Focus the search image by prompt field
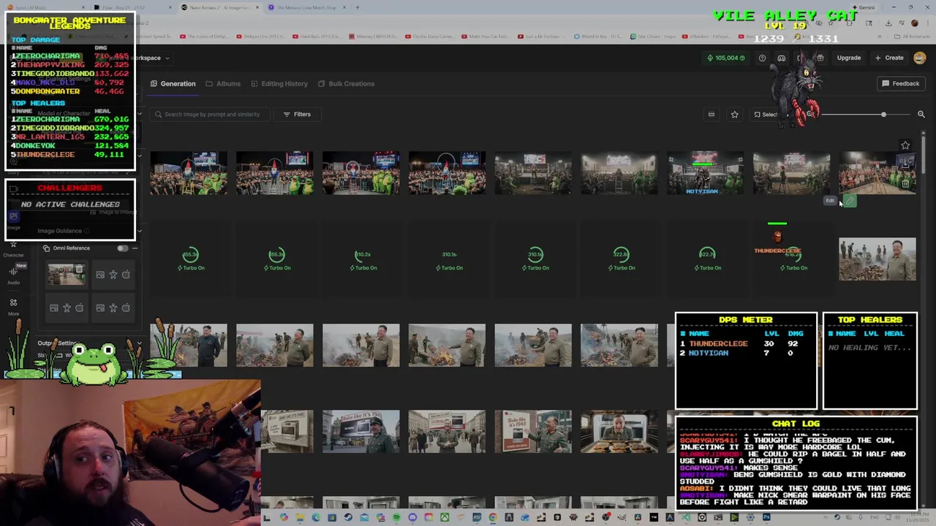 click(211, 114)
